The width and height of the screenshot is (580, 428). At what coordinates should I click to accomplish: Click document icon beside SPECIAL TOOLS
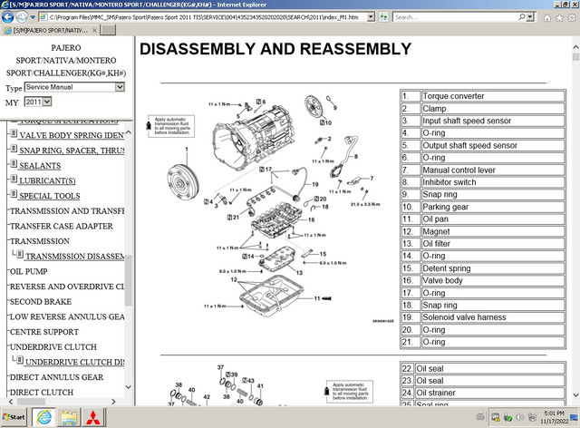[14, 194]
